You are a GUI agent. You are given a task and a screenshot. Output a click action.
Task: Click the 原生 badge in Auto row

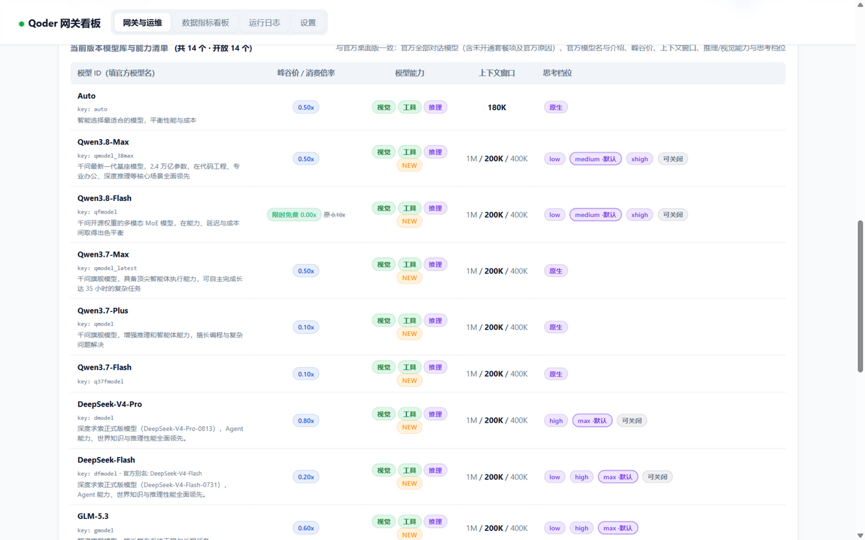[x=556, y=107]
